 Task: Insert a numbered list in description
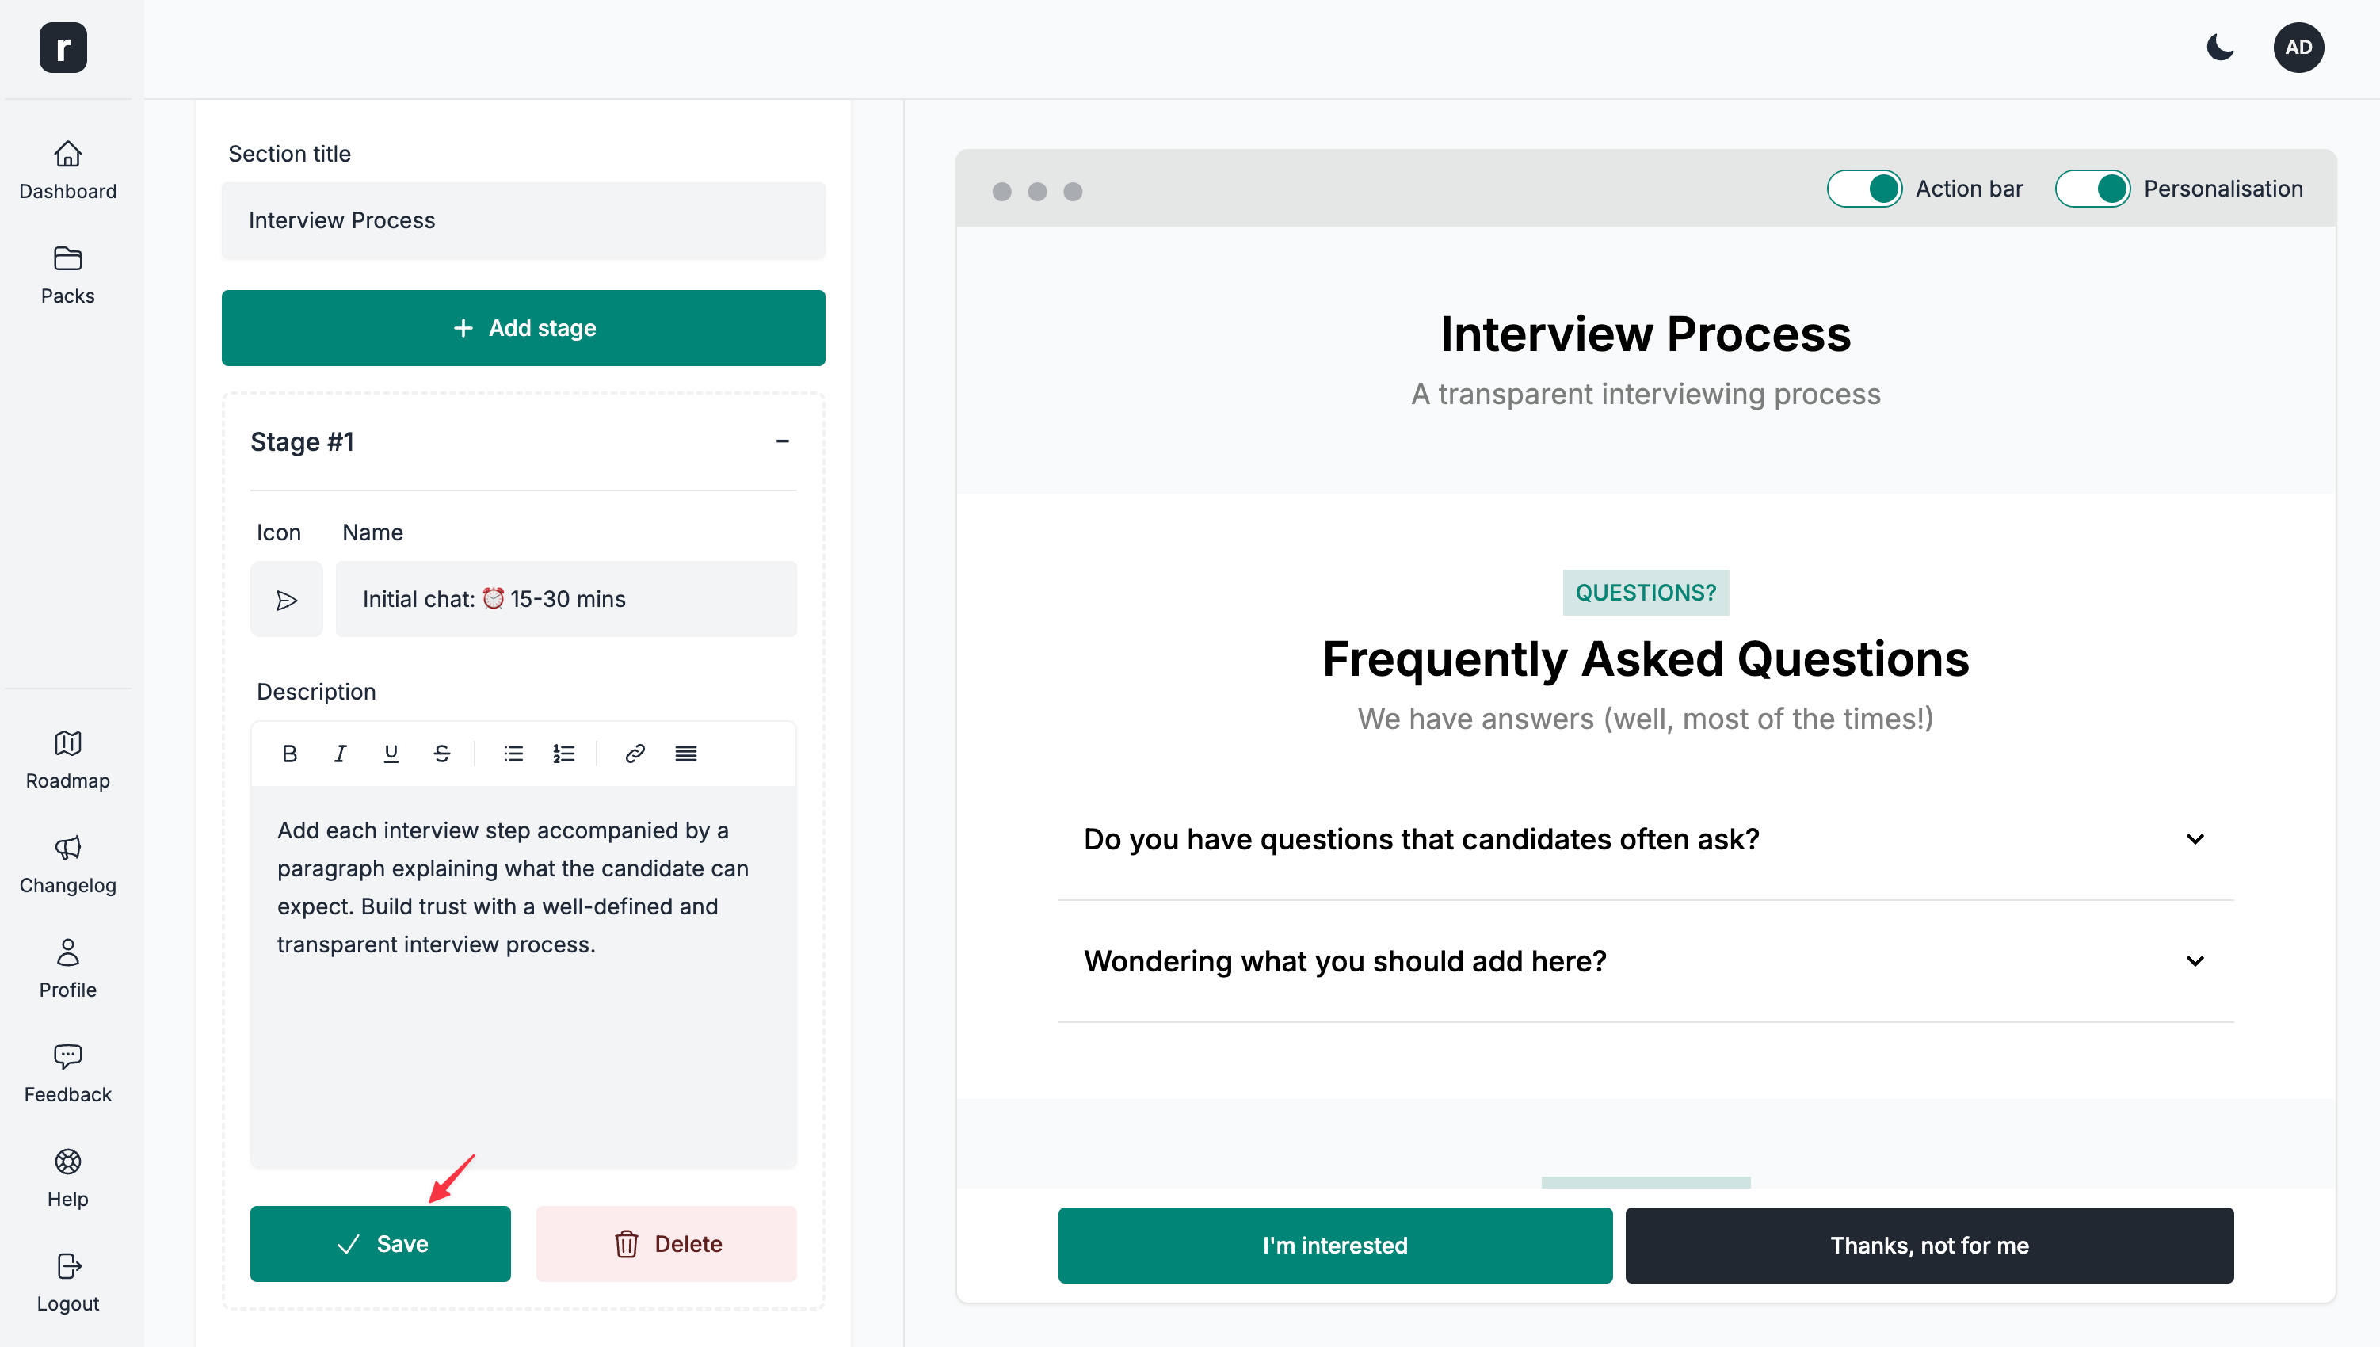coord(563,753)
